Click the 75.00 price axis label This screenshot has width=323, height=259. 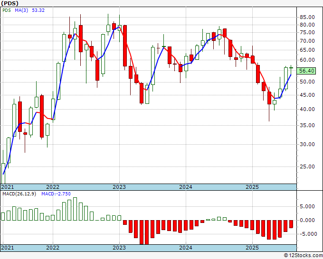(307, 33)
